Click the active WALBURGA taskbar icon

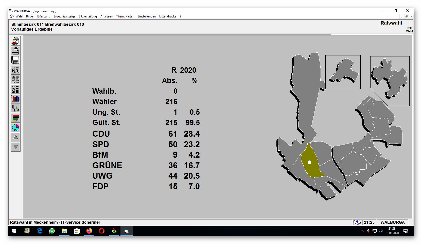126,231
